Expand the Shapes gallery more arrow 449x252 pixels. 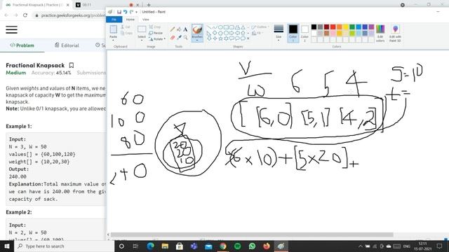click(x=248, y=38)
